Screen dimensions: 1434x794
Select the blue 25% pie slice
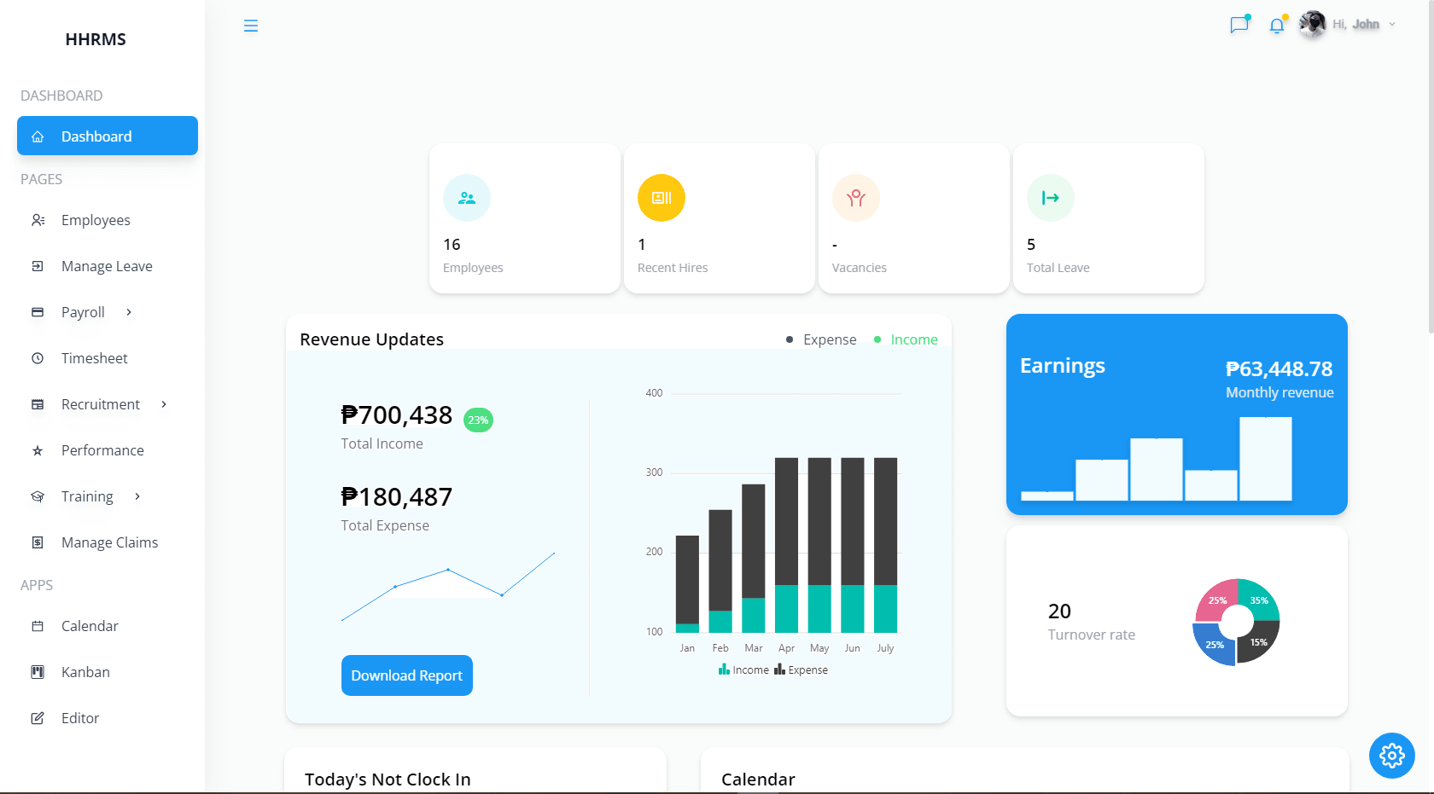[x=1215, y=644]
